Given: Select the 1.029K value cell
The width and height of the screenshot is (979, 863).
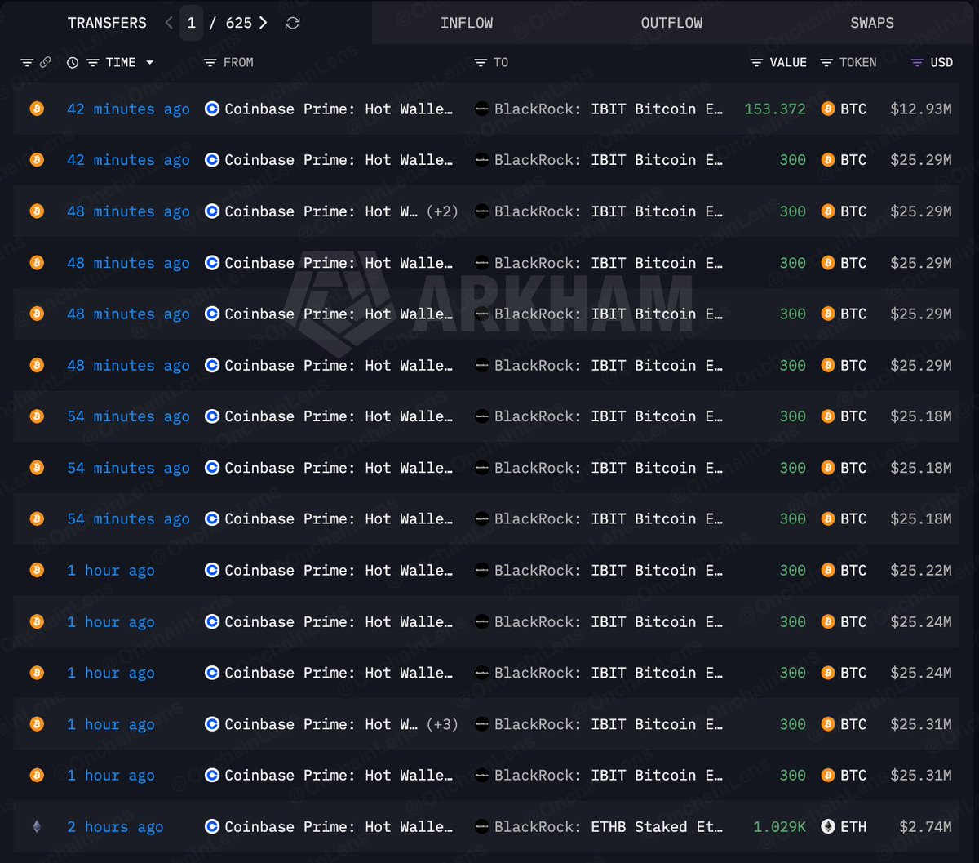Looking at the screenshot, I should click(780, 826).
